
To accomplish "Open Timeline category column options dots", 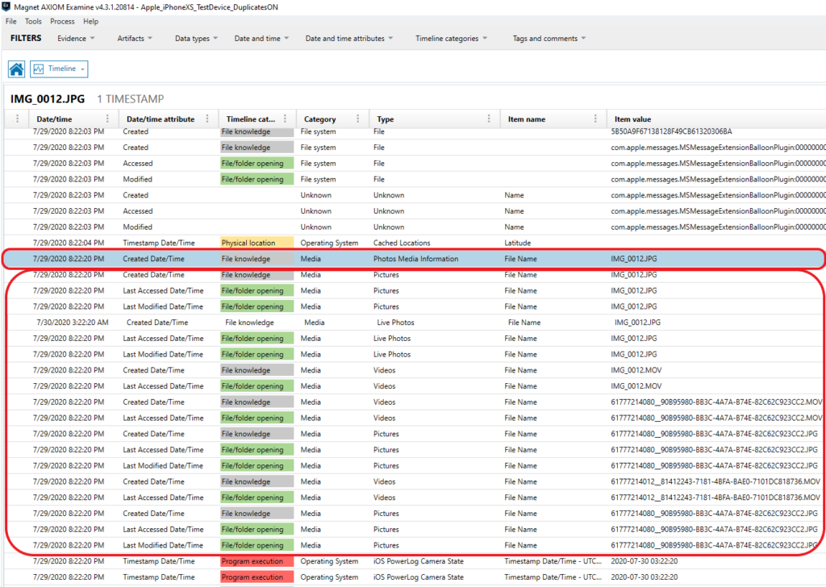I will click(x=285, y=119).
